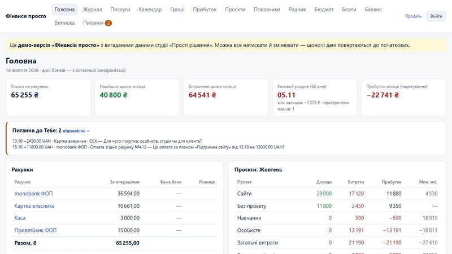The width and height of the screenshot is (452, 254).
Task: Click the 'Проєкти: Жовтень' panel heading
Action: (258, 170)
